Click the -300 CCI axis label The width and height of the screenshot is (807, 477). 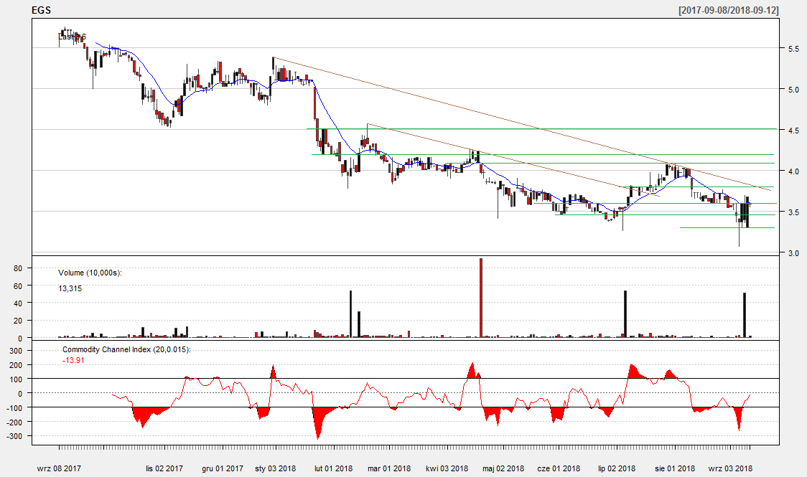pos(15,436)
